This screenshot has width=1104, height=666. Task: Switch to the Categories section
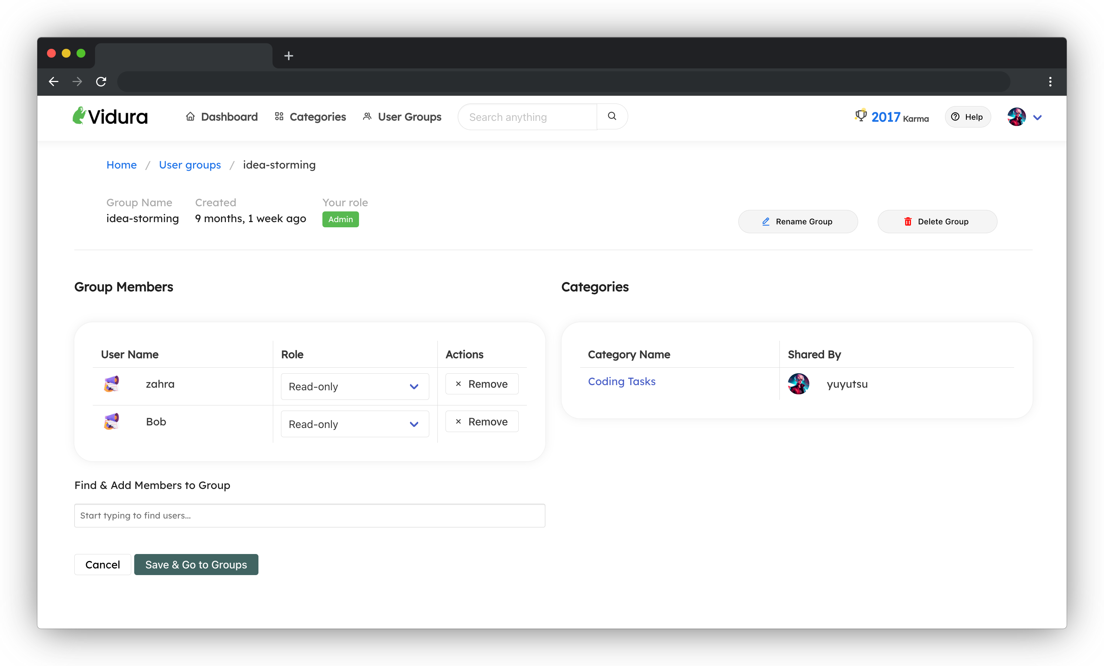tap(318, 116)
